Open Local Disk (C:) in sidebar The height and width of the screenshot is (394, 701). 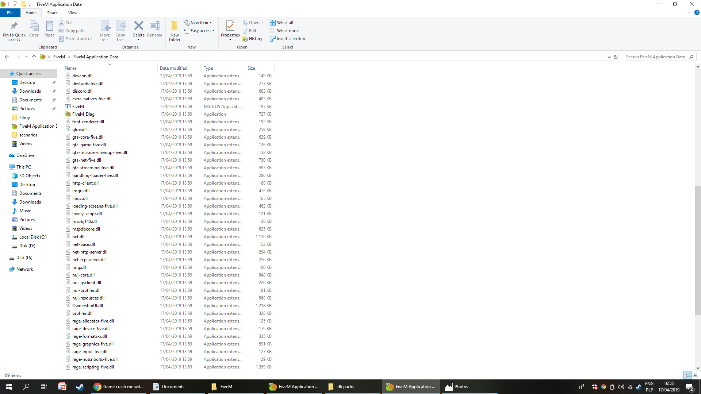(x=33, y=237)
